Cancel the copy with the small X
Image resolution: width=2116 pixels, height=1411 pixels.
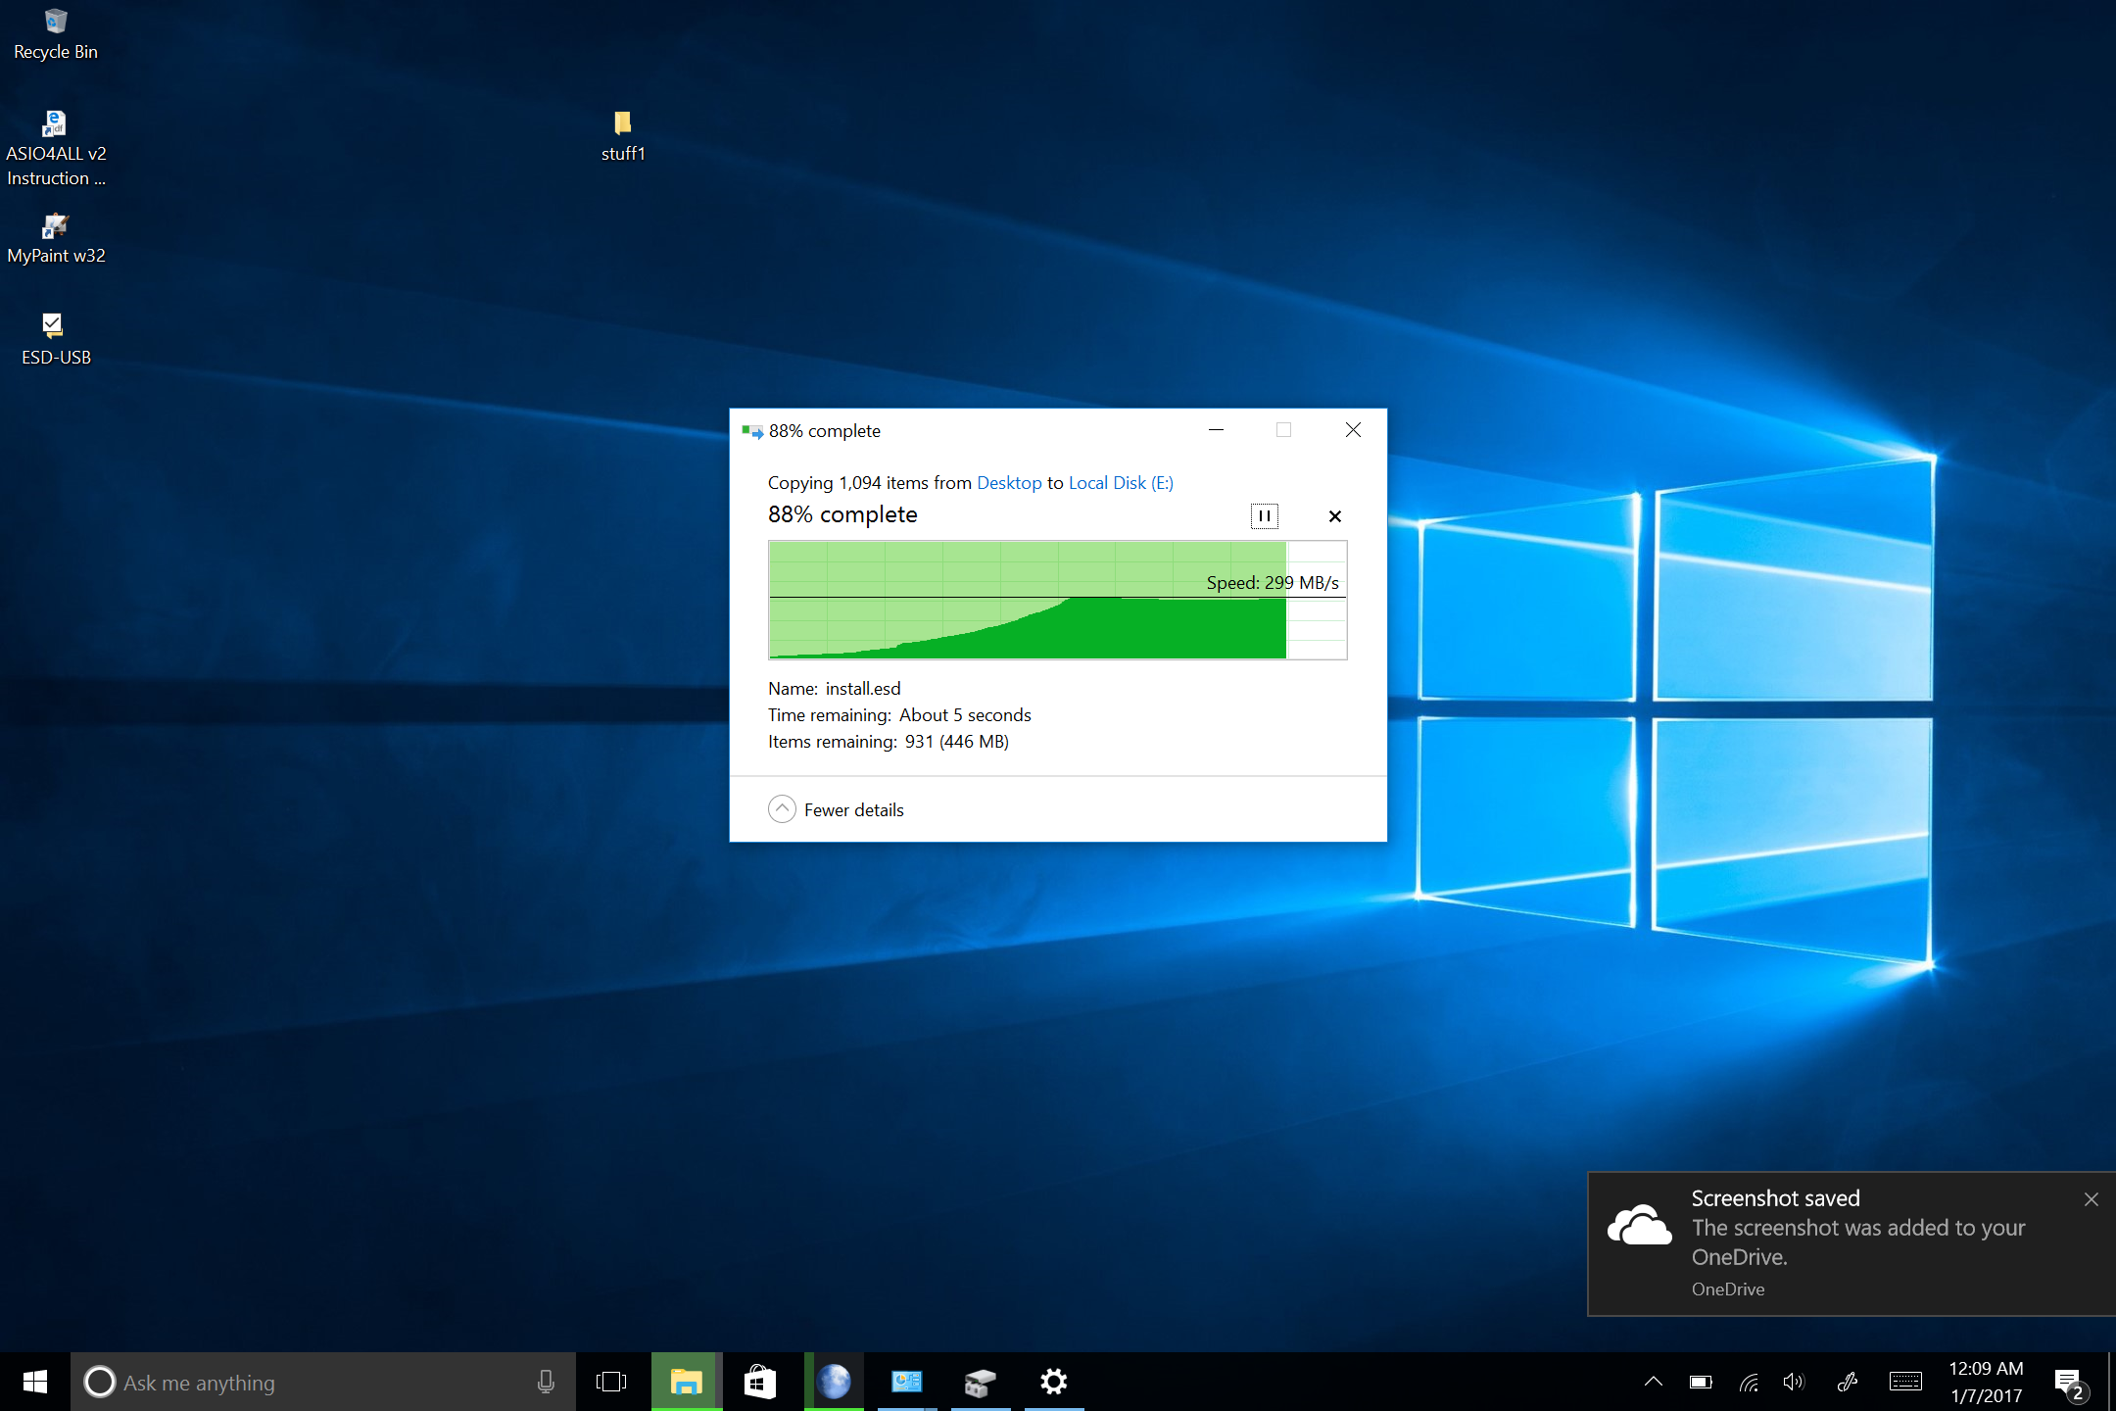pyautogui.click(x=1334, y=516)
